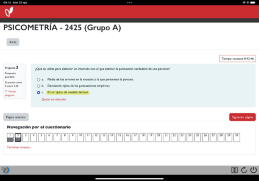The width and height of the screenshot is (259, 181).
Task: Jump to question 3 in the quiz navigation
Action: [x=26, y=137]
